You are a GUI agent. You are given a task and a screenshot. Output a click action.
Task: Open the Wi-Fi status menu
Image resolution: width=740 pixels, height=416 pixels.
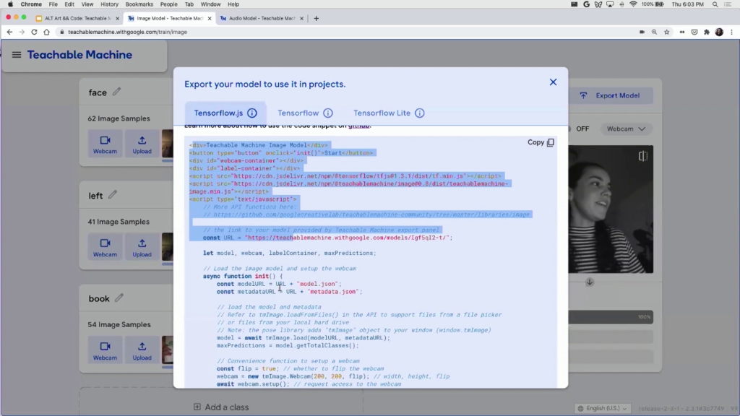(633, 4)
